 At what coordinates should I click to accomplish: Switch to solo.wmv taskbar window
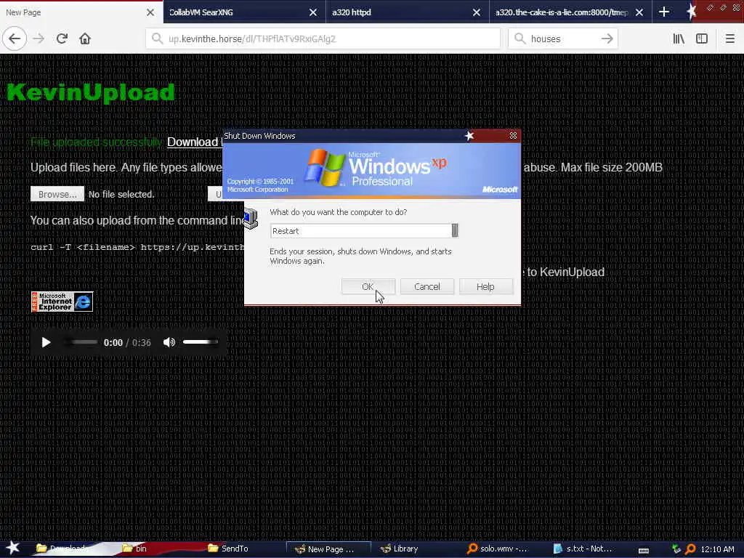(x=498, y=549)
